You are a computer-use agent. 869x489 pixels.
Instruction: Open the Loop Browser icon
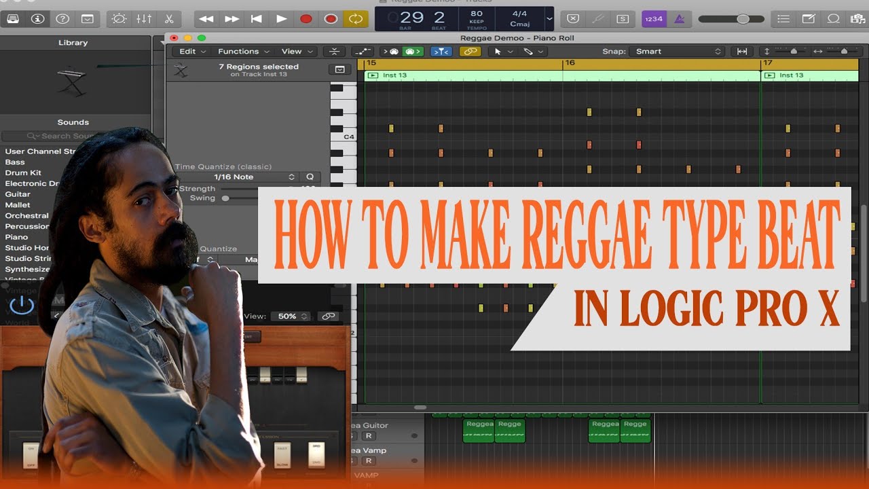point(834,19)
